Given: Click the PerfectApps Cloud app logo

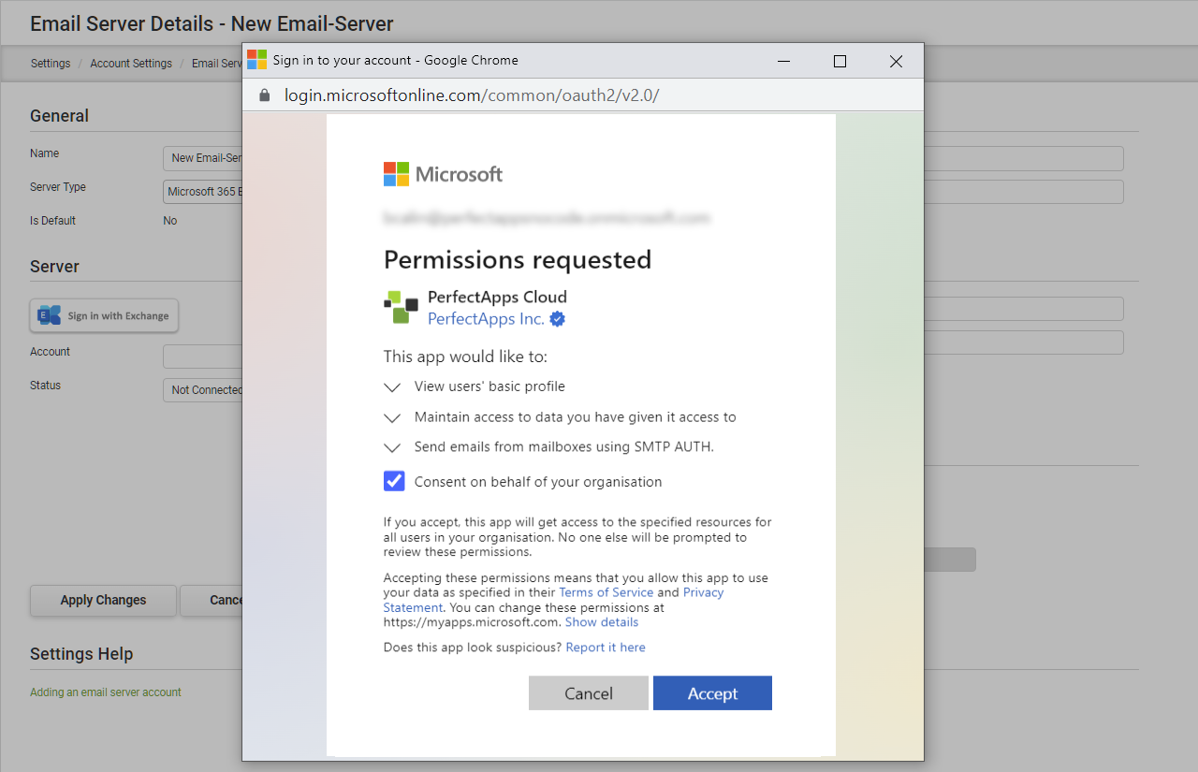Looking at the screenshot, I should (401, 307).
